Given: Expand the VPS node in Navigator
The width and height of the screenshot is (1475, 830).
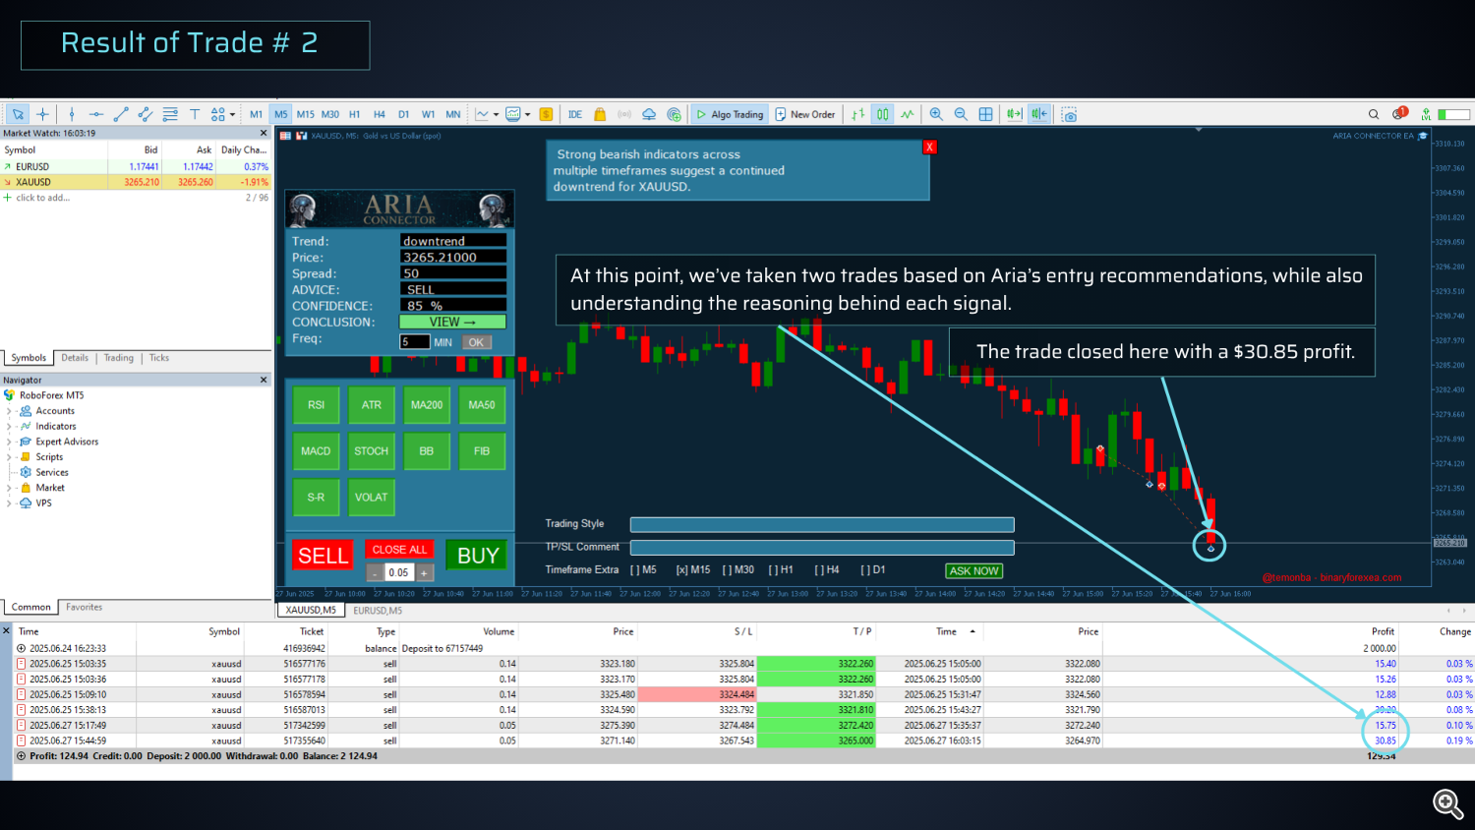Looking at the screenshot, I should coord(9,504).
